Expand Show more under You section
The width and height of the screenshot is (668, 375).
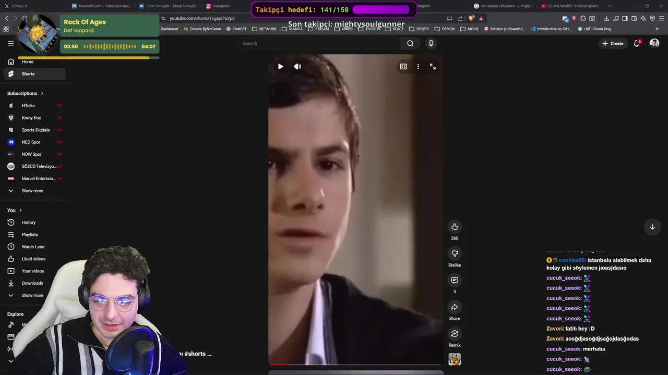click(x=34, y=295)
